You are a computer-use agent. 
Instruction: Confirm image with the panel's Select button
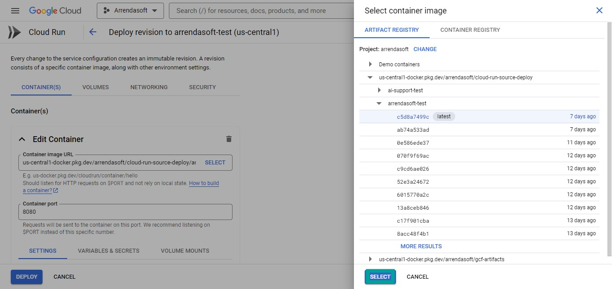pos(380,277)
